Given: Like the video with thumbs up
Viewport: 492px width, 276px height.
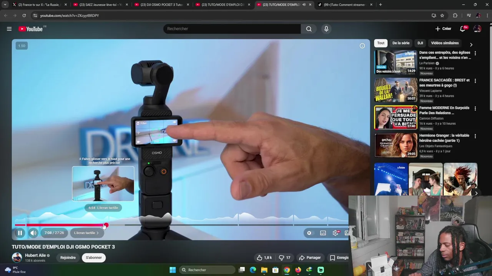Looking at the screenshot, I should 264,258.
